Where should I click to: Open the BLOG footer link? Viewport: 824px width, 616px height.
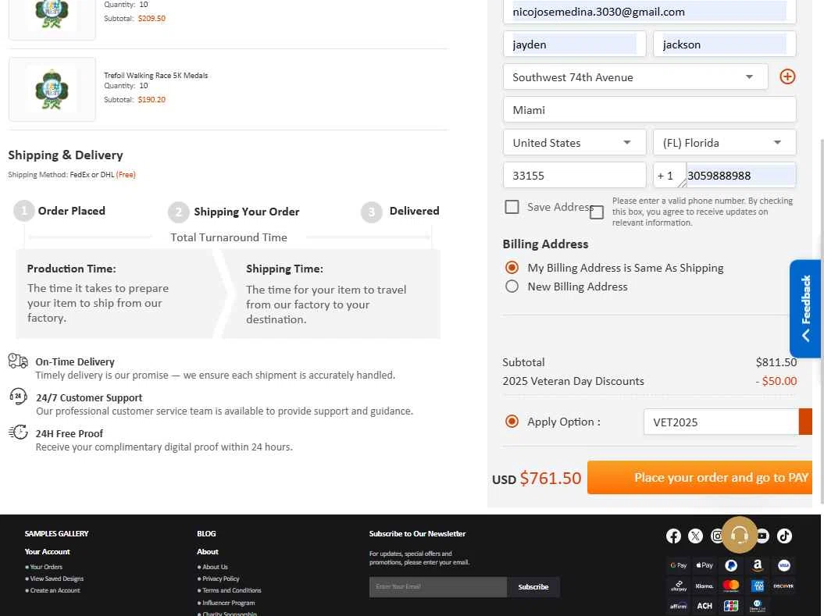206,533
